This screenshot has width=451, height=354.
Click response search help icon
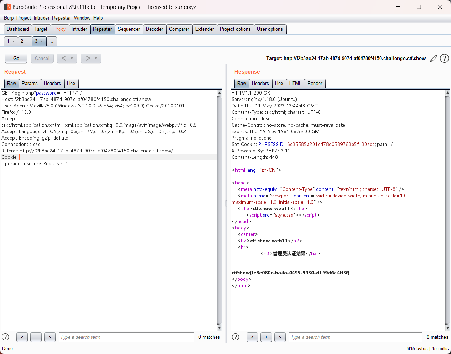[x=235, y=337]
